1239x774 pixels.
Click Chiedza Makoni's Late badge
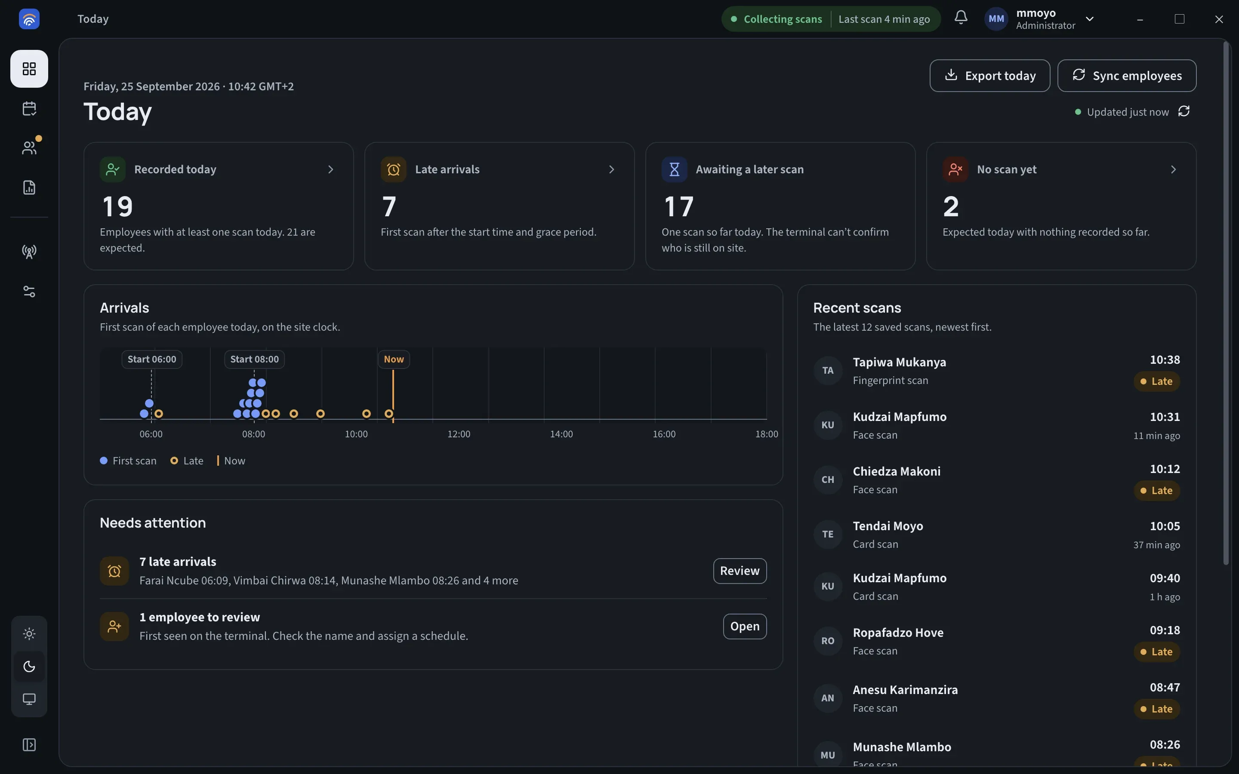1156,490
